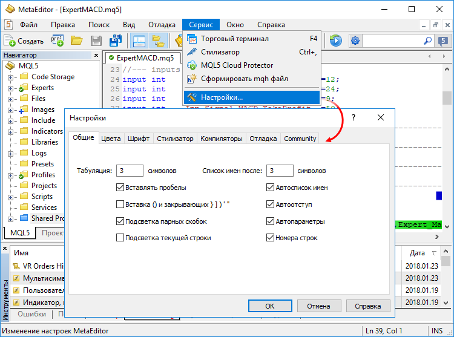Click the Список имен после input field
Viewport: 454px width, 337px height.
tap(280, 171)
